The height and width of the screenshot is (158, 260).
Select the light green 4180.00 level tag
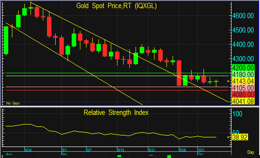click(x=243, y=75)
